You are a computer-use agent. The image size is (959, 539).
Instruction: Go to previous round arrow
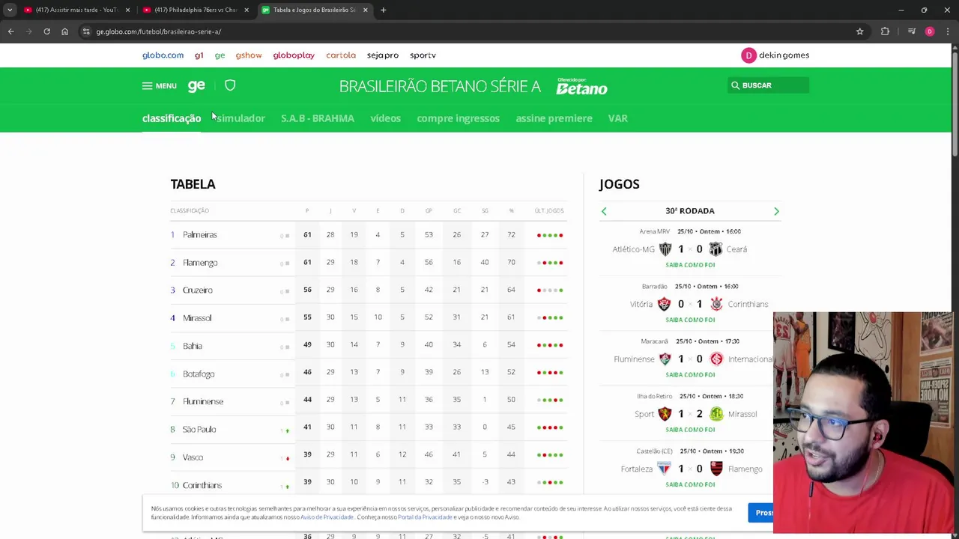604,211
